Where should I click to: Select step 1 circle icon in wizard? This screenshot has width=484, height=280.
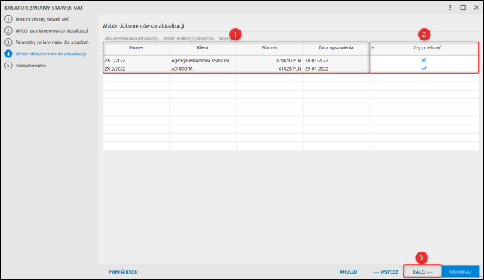[x=8, y=19]
